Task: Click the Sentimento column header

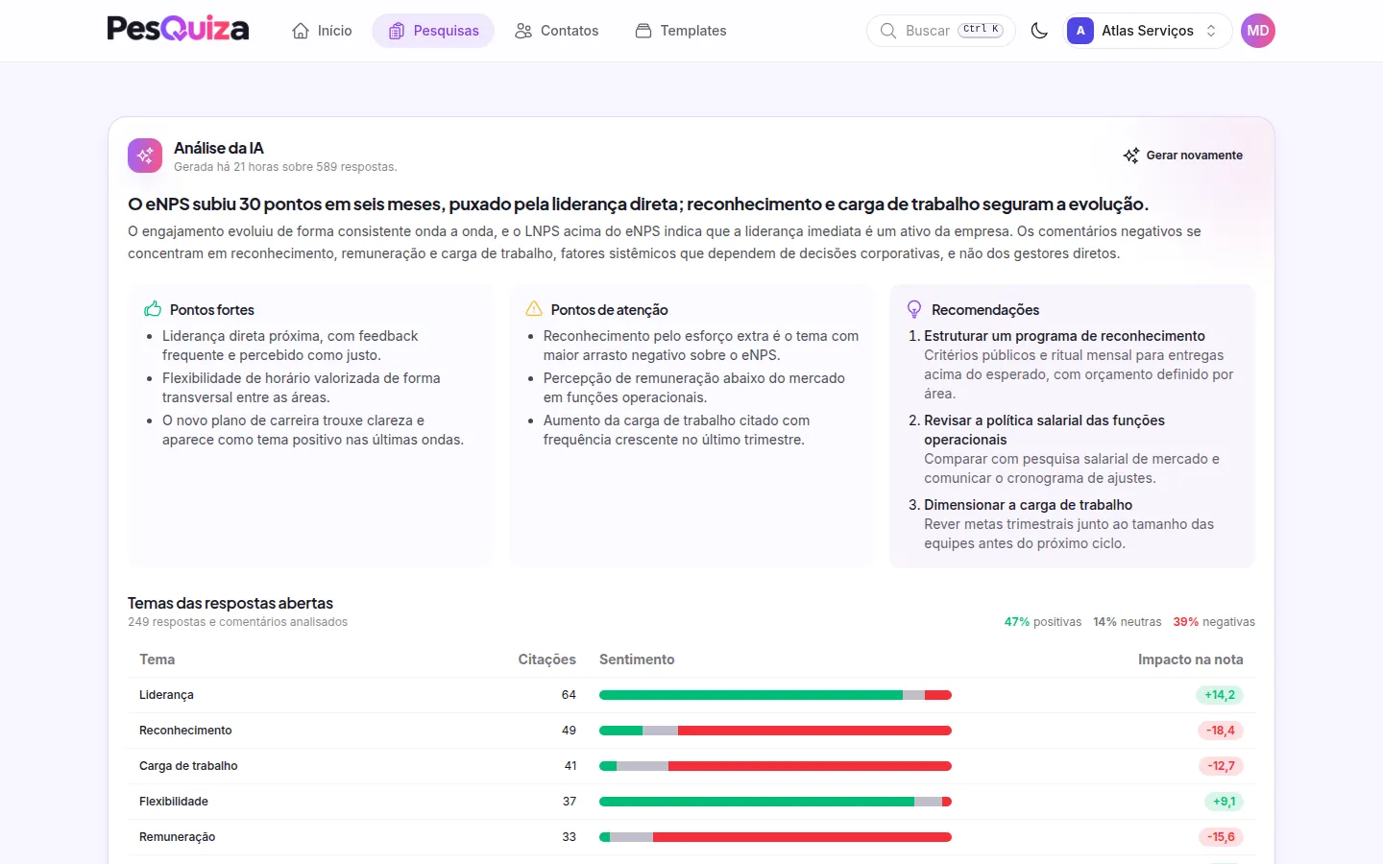Action: (637, 660)
